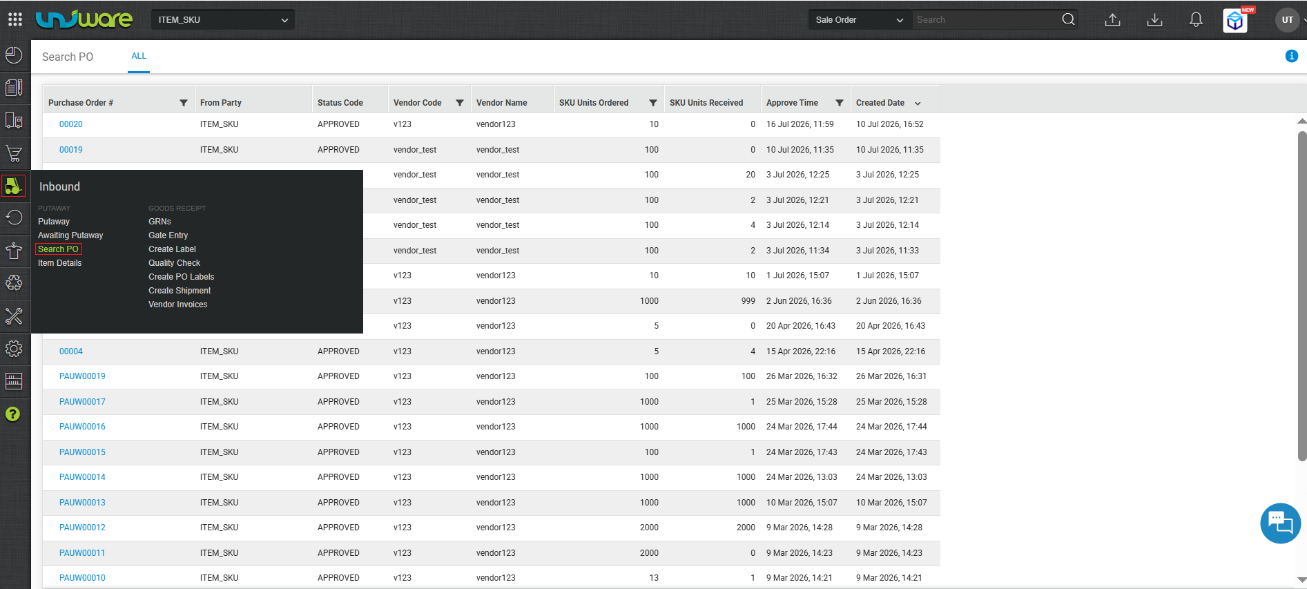Open purchase order 00019

[71, 150]
